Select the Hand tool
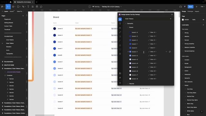 click(37, 7)
